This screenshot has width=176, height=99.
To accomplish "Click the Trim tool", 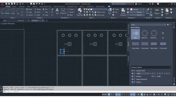I will tap(45, 9).
